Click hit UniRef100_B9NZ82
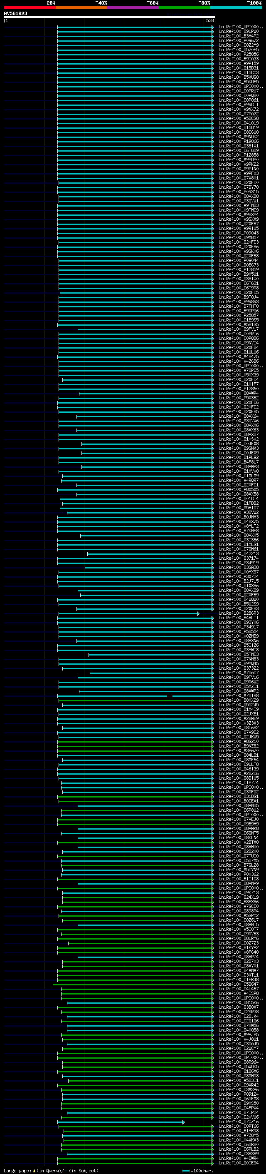This screenshot has height=1174, width=266. (239, 746)
